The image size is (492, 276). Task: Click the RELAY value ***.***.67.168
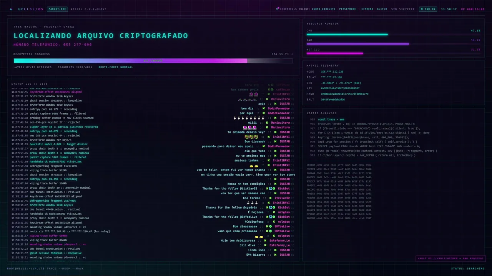331,77
